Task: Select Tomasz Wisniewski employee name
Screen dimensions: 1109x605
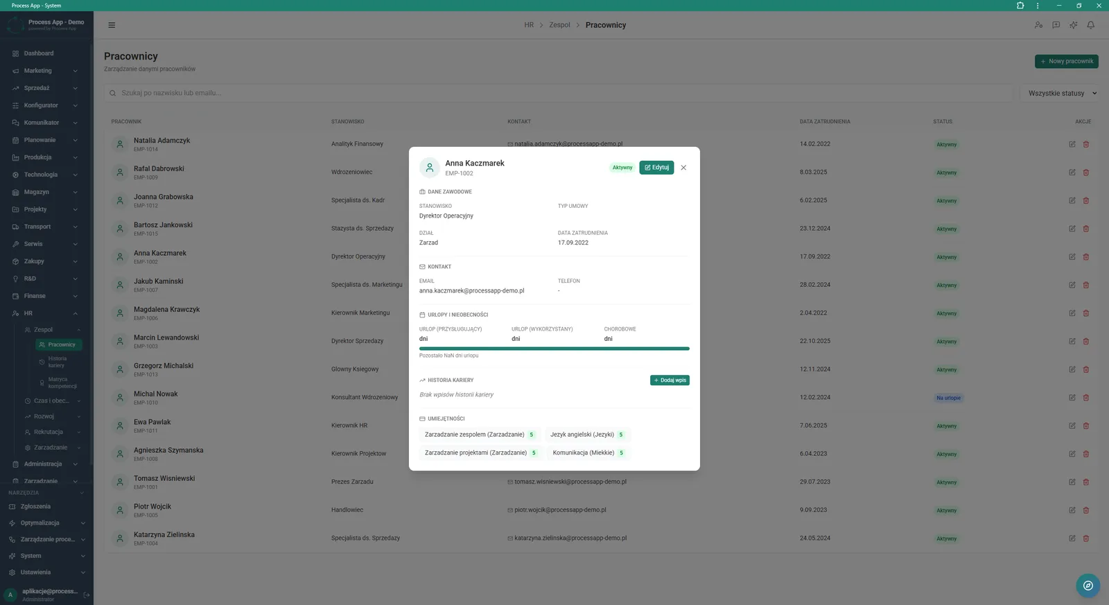Action: click(x=164, y=478)
